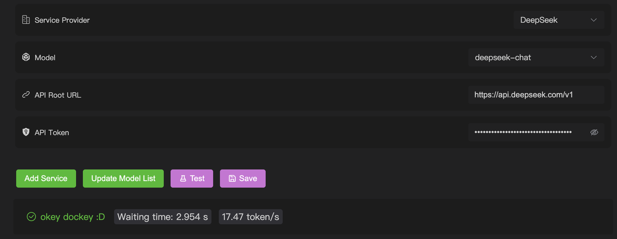Screen dimensions: 617x239
Task: Save the service settings
Action: tap(243, 179)
